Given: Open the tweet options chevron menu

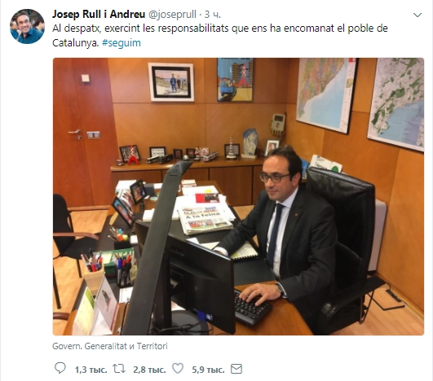Looking at the screenshot, I should tap(418, 15).
